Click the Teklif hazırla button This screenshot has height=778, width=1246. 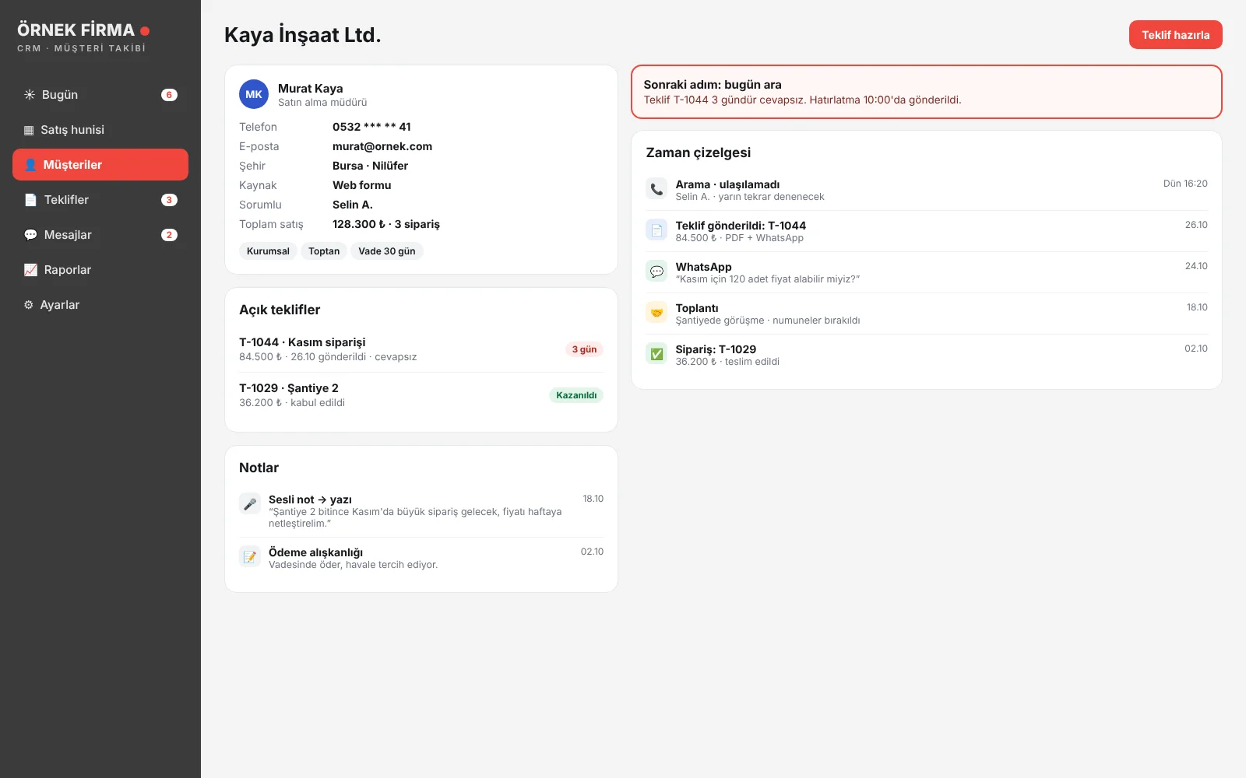pos(1175,35)
